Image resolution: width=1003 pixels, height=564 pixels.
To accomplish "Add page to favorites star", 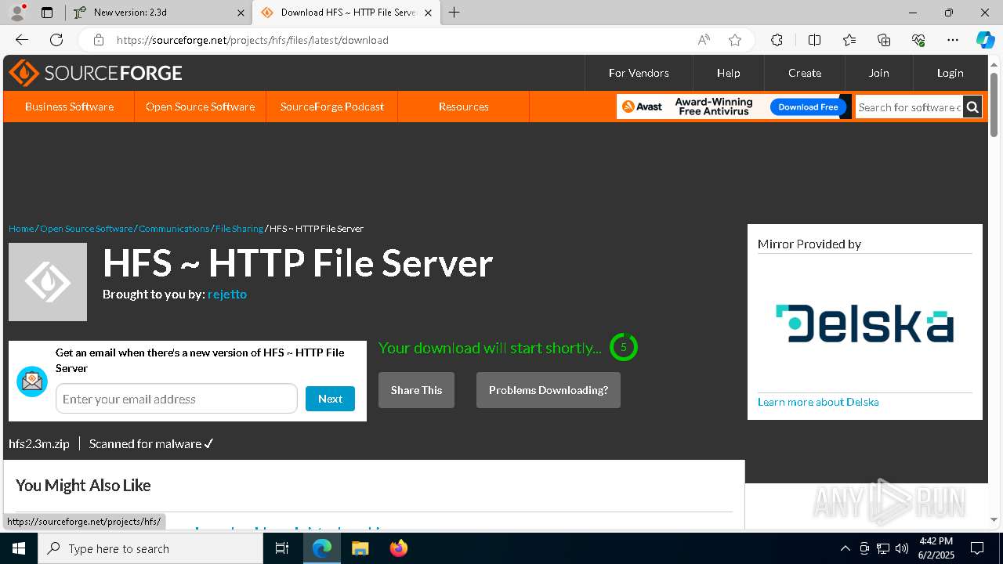I will pos(735,40).
